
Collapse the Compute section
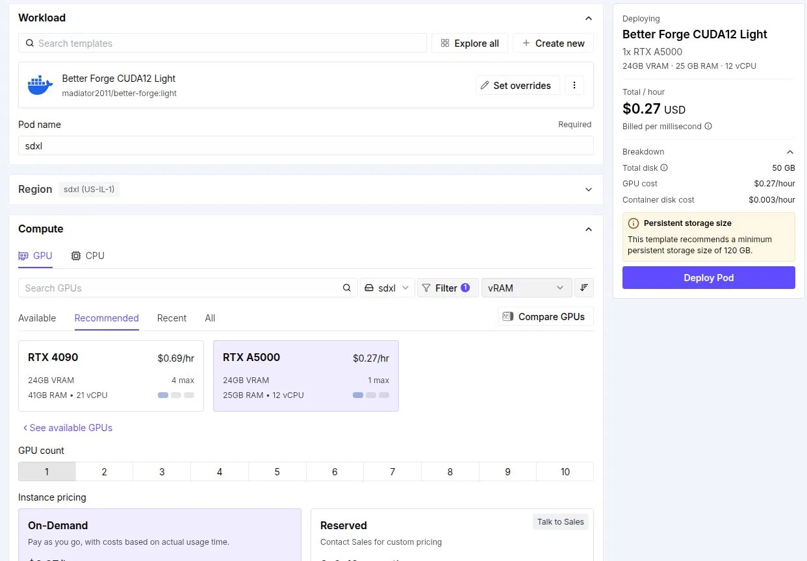tap(589, 229)
